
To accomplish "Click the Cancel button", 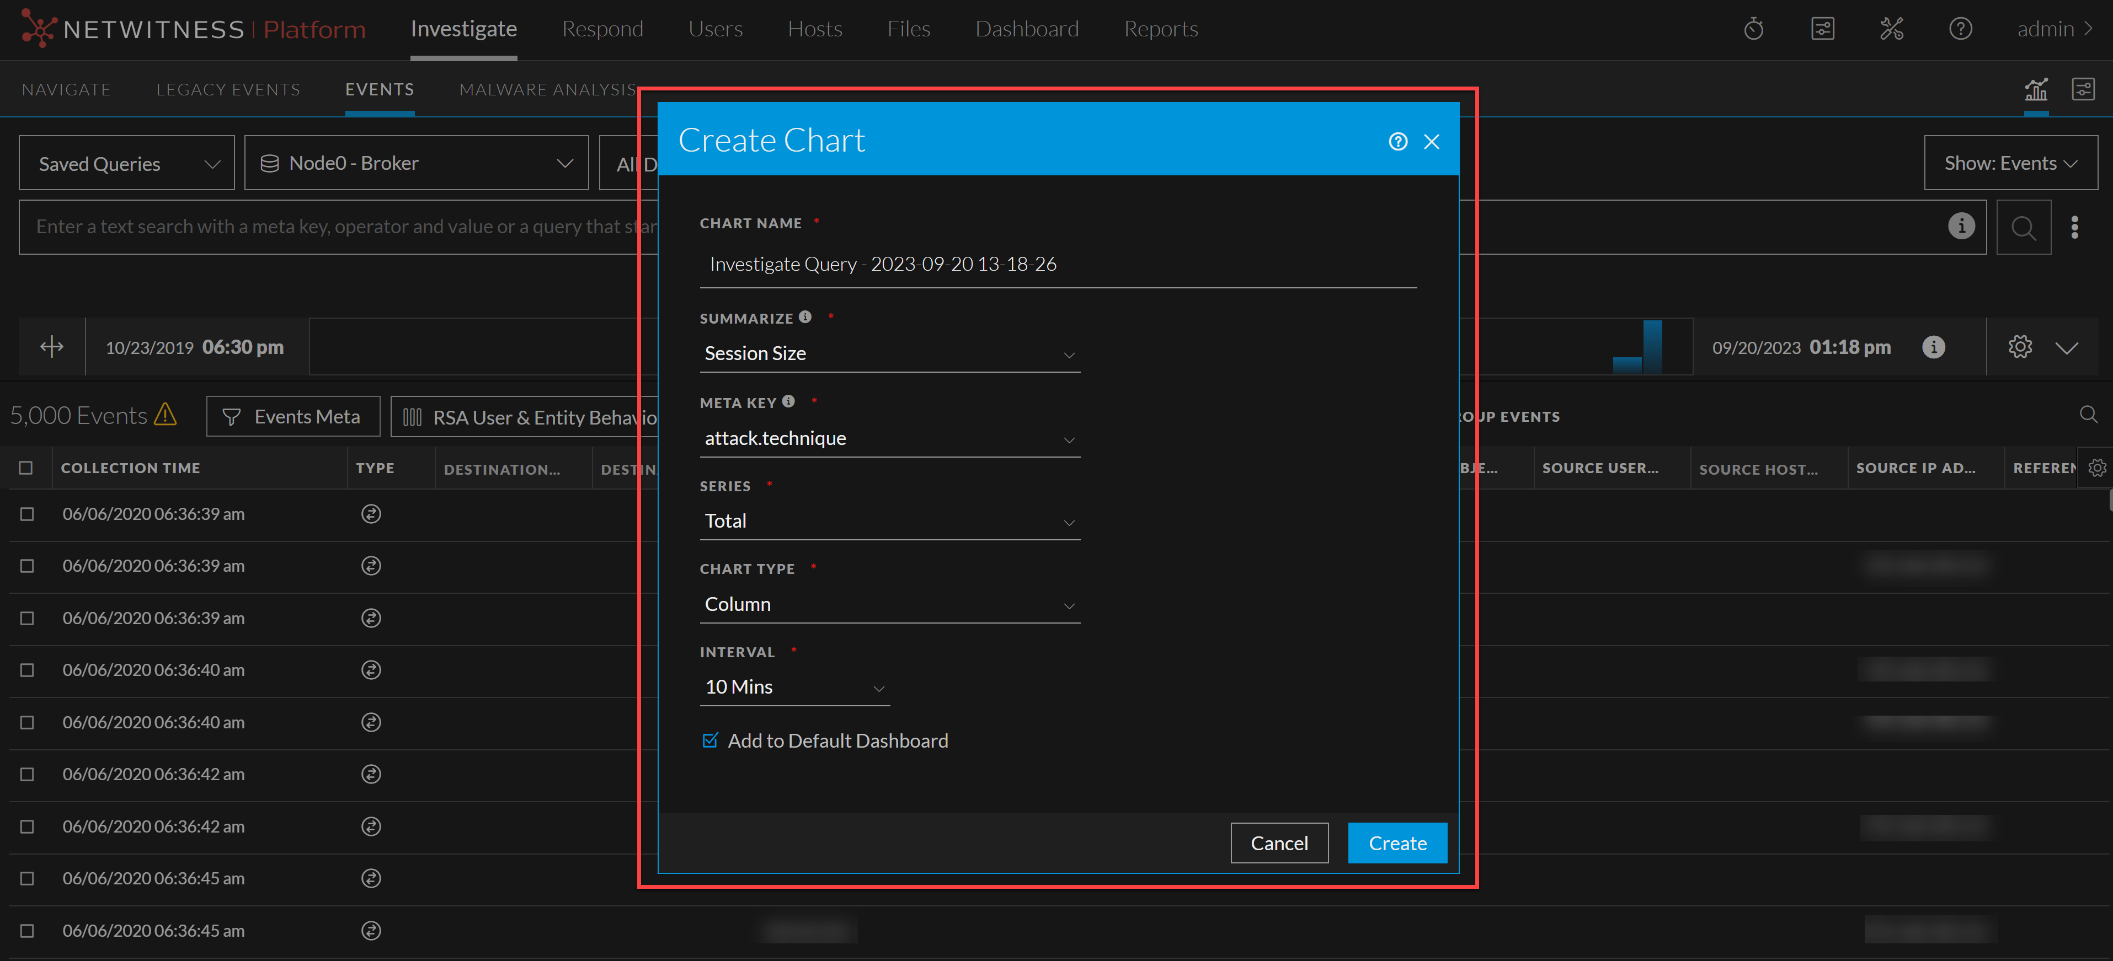I will [x=1279, y=843].
